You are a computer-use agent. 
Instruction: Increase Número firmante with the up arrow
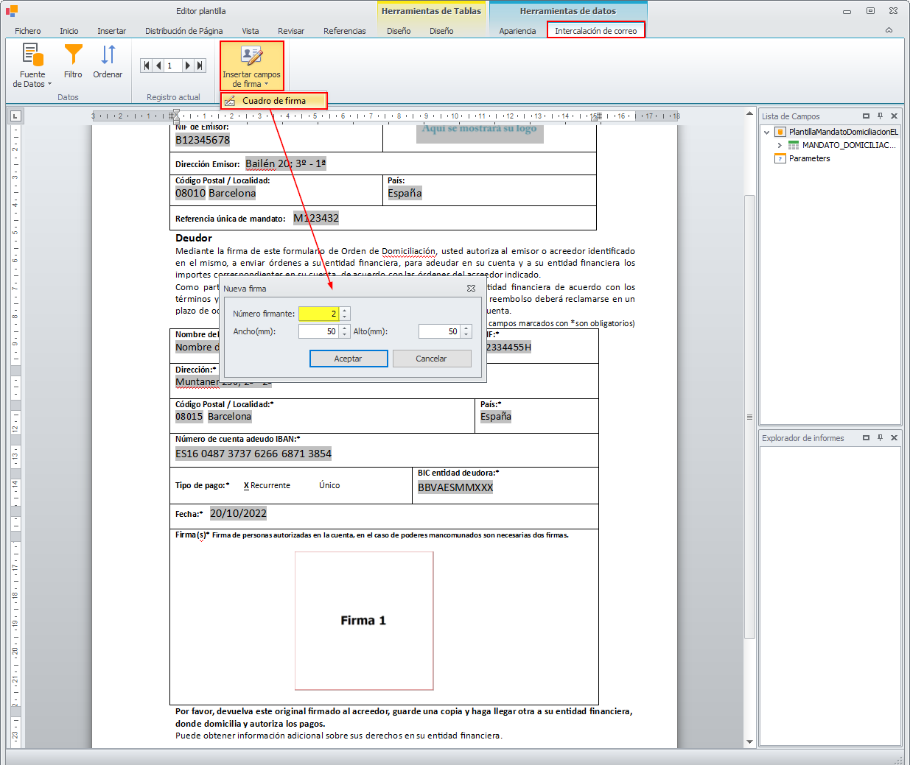click(345, 311)
